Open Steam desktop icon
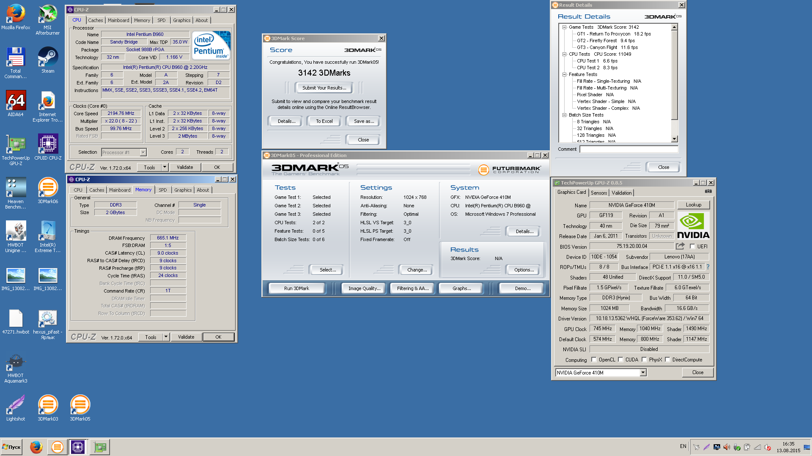 48,60
